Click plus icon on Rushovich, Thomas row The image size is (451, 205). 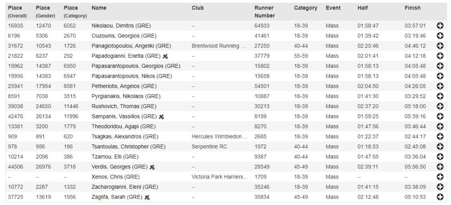(440, 106)
